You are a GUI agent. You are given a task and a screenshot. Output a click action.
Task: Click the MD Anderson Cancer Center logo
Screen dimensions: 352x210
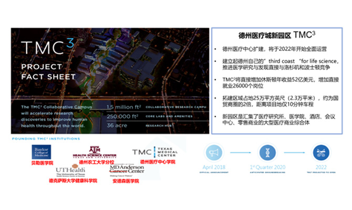click(127, 171)
